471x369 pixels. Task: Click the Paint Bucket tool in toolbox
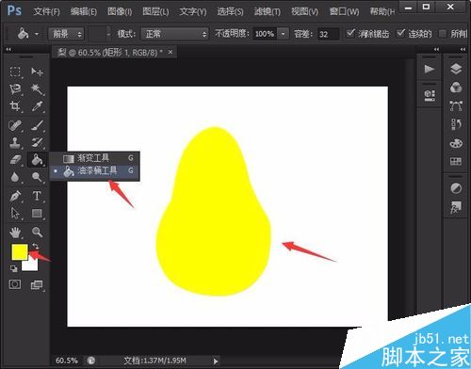click(x=37, y=160)
